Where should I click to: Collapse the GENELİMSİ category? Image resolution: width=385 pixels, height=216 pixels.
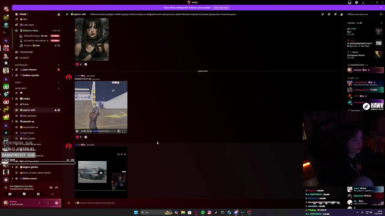[x=21, y=88]
